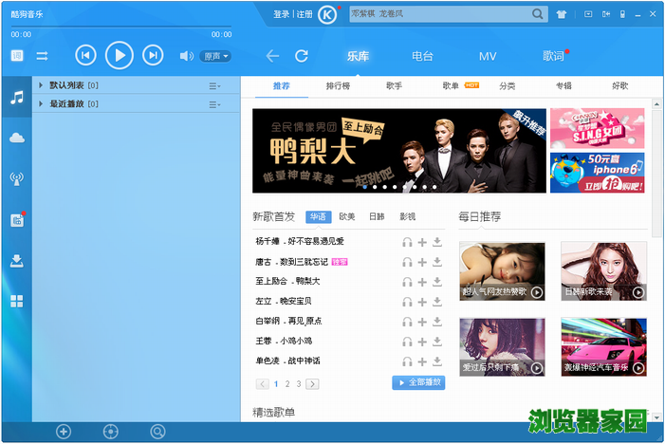The height and width of the screenshot is (444, 665).
Task: Open the download manager sidebar icon
Action: [x=16, y=261]
